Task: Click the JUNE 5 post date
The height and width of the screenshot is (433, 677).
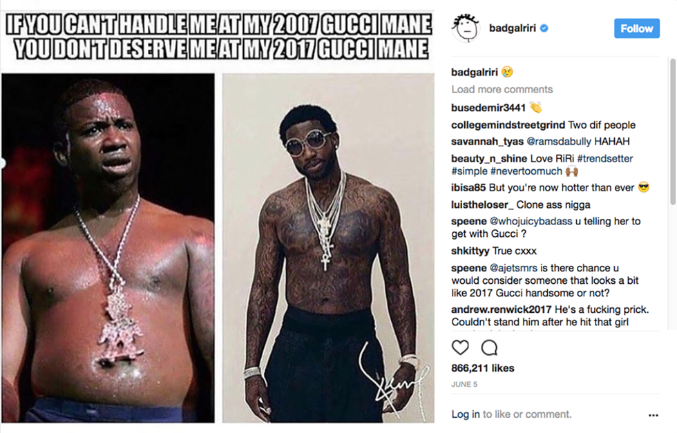Action: [464, 384]
